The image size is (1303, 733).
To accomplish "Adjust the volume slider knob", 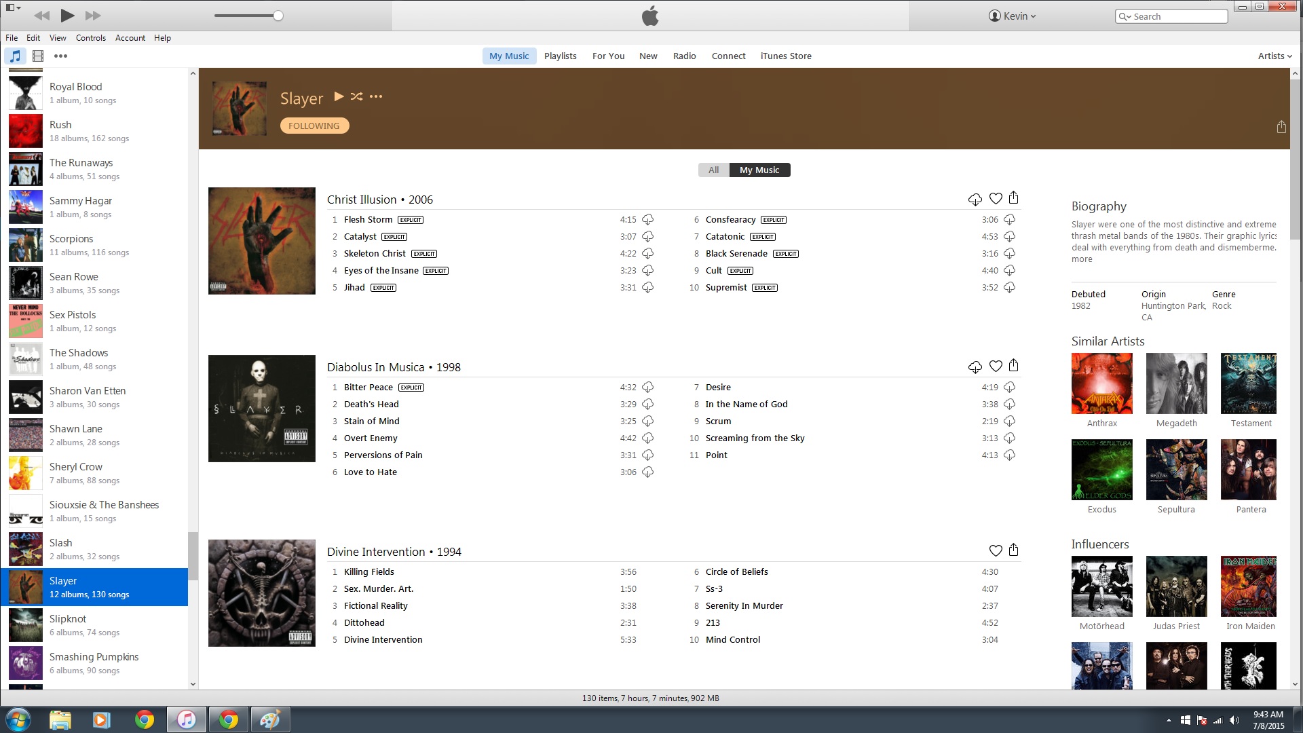I will click(x=278, y=16).
